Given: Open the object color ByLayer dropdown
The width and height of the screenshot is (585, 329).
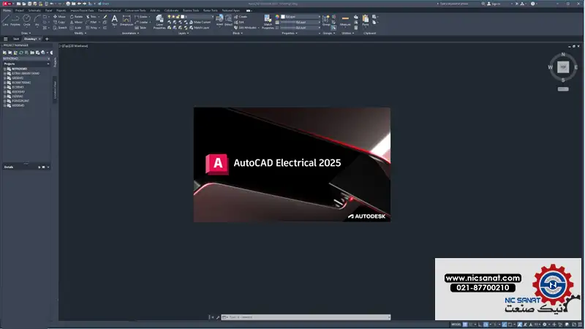Looking at the screenshot, I should 319,17.
